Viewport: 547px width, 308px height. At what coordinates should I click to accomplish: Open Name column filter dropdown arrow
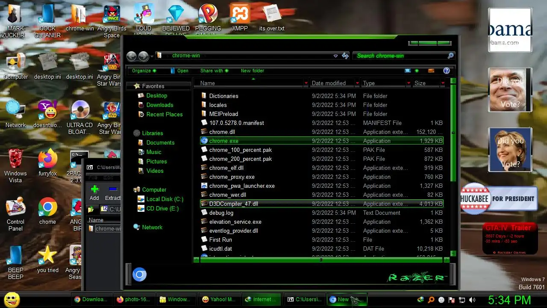click(x=306, y=83)
